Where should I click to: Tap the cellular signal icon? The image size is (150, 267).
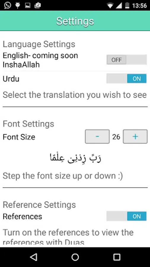pos(119,6)
